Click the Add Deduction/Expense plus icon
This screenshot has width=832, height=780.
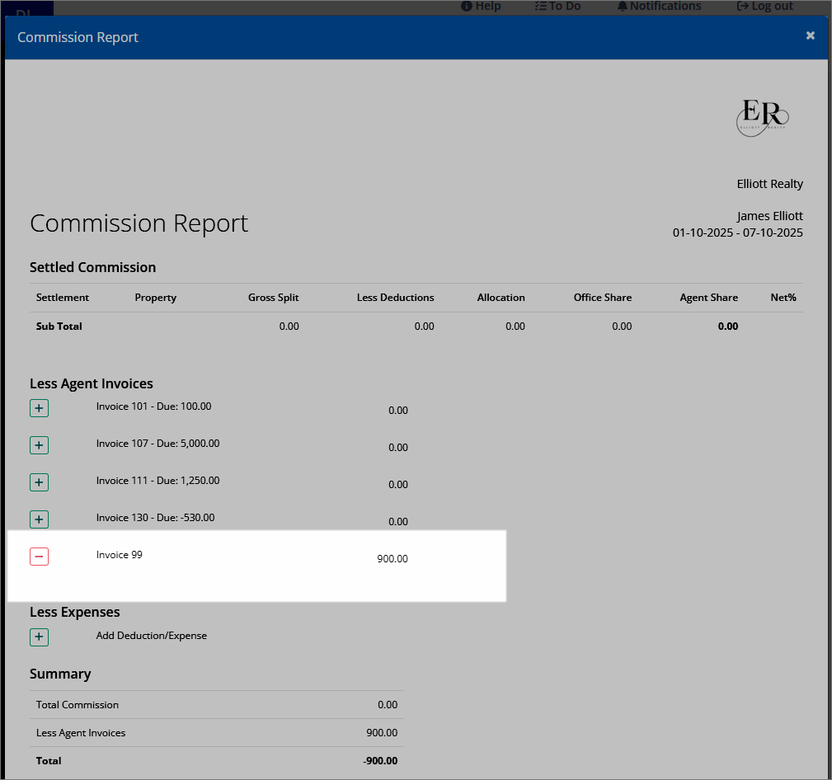click(40, 637)
